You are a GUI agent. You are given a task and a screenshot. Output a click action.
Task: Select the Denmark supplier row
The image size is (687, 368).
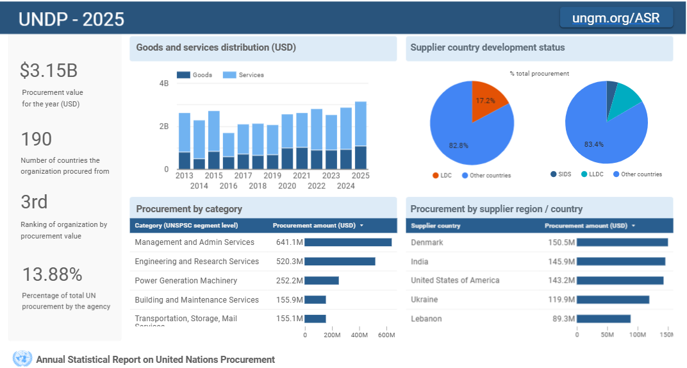point(540,243)
